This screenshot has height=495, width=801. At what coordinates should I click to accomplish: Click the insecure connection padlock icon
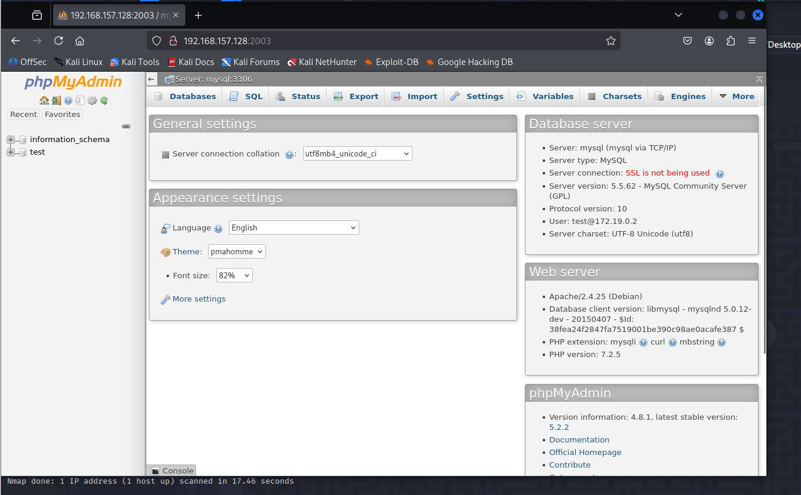(x=173, y=41)
